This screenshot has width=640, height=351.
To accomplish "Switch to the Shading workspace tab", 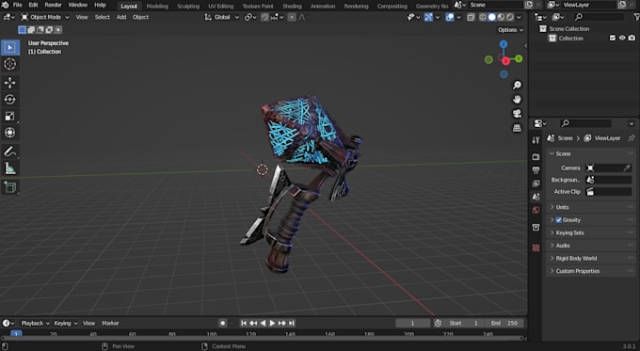I will 293,6.
